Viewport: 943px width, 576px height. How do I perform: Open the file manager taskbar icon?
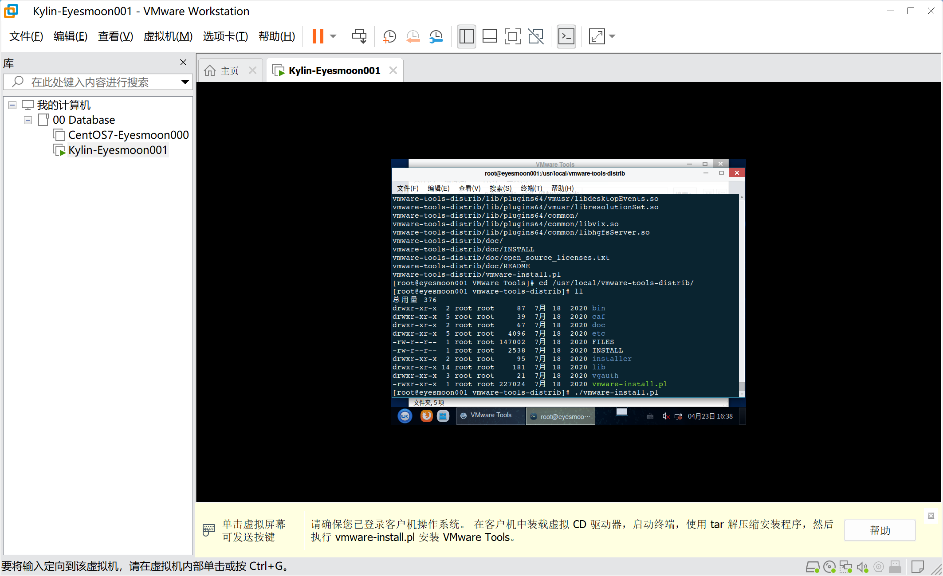click(x=443, y=416)
